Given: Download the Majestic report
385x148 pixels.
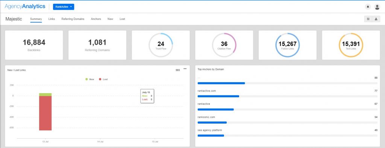Looking at the screenshot, I should click(x=376, y=19).
